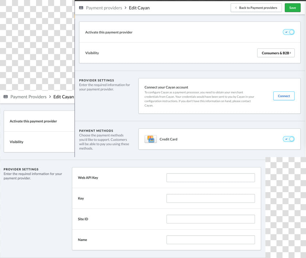The width and height of the screenshot is (306, 258).
Task: Open the Consumers & B2B visibility dropdown
Action: 276,53
